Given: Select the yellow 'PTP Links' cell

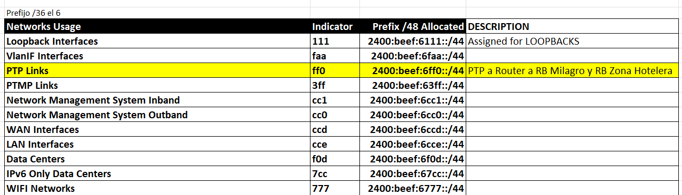Looking at the screenshot, I should pyautogui.click(x=157, y=70).
